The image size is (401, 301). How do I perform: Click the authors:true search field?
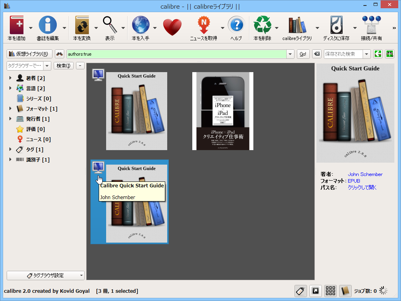177,54
